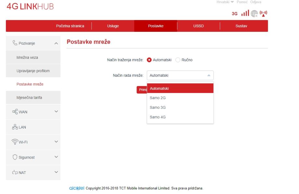
Task: Click the NAT icon in sidebar
Action: point(15,173)
